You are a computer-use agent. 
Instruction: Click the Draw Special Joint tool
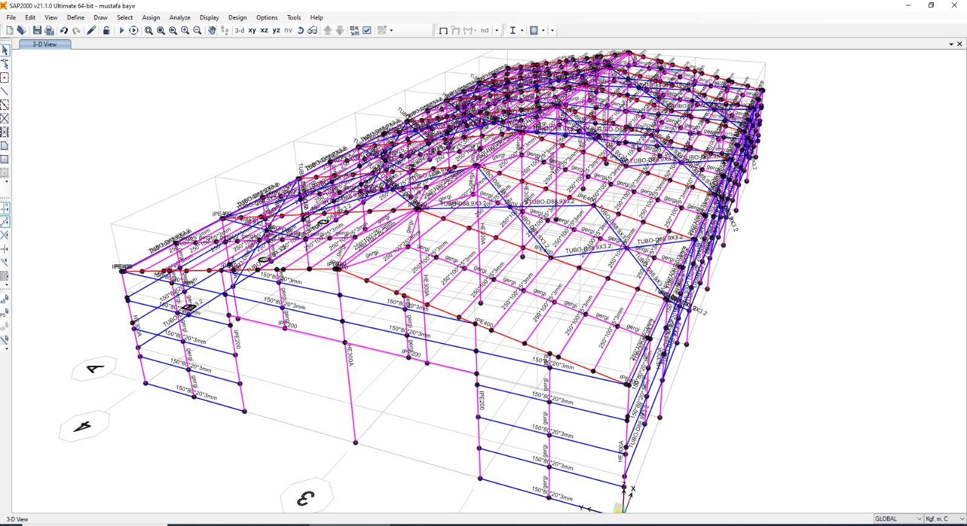click(5, 78)
